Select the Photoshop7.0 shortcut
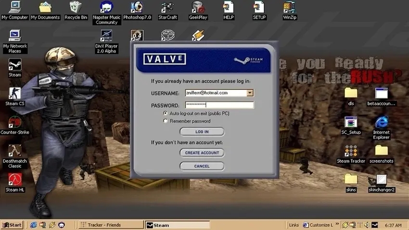This screenshot has width=409, height=230. [137, 11]
